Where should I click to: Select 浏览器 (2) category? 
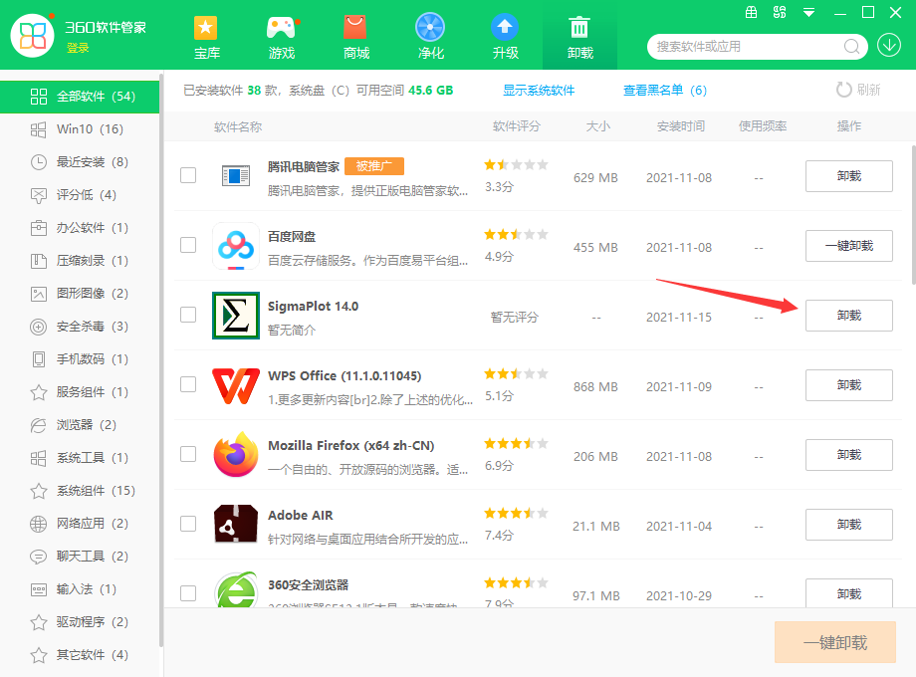point(80,425)
